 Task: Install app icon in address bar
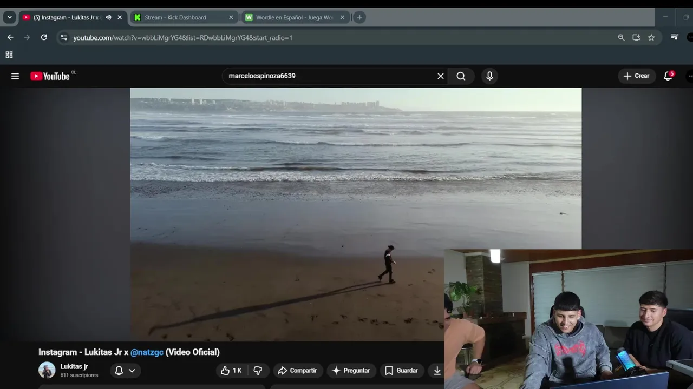tap(636, 37)
